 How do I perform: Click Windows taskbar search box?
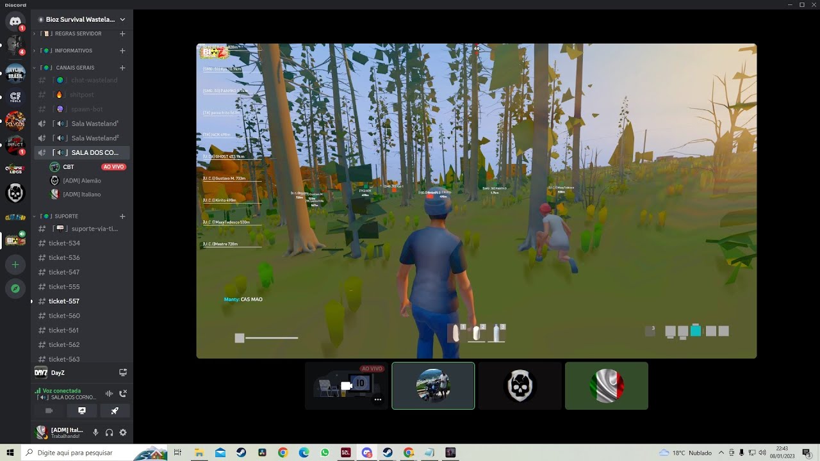coord(94,453)
